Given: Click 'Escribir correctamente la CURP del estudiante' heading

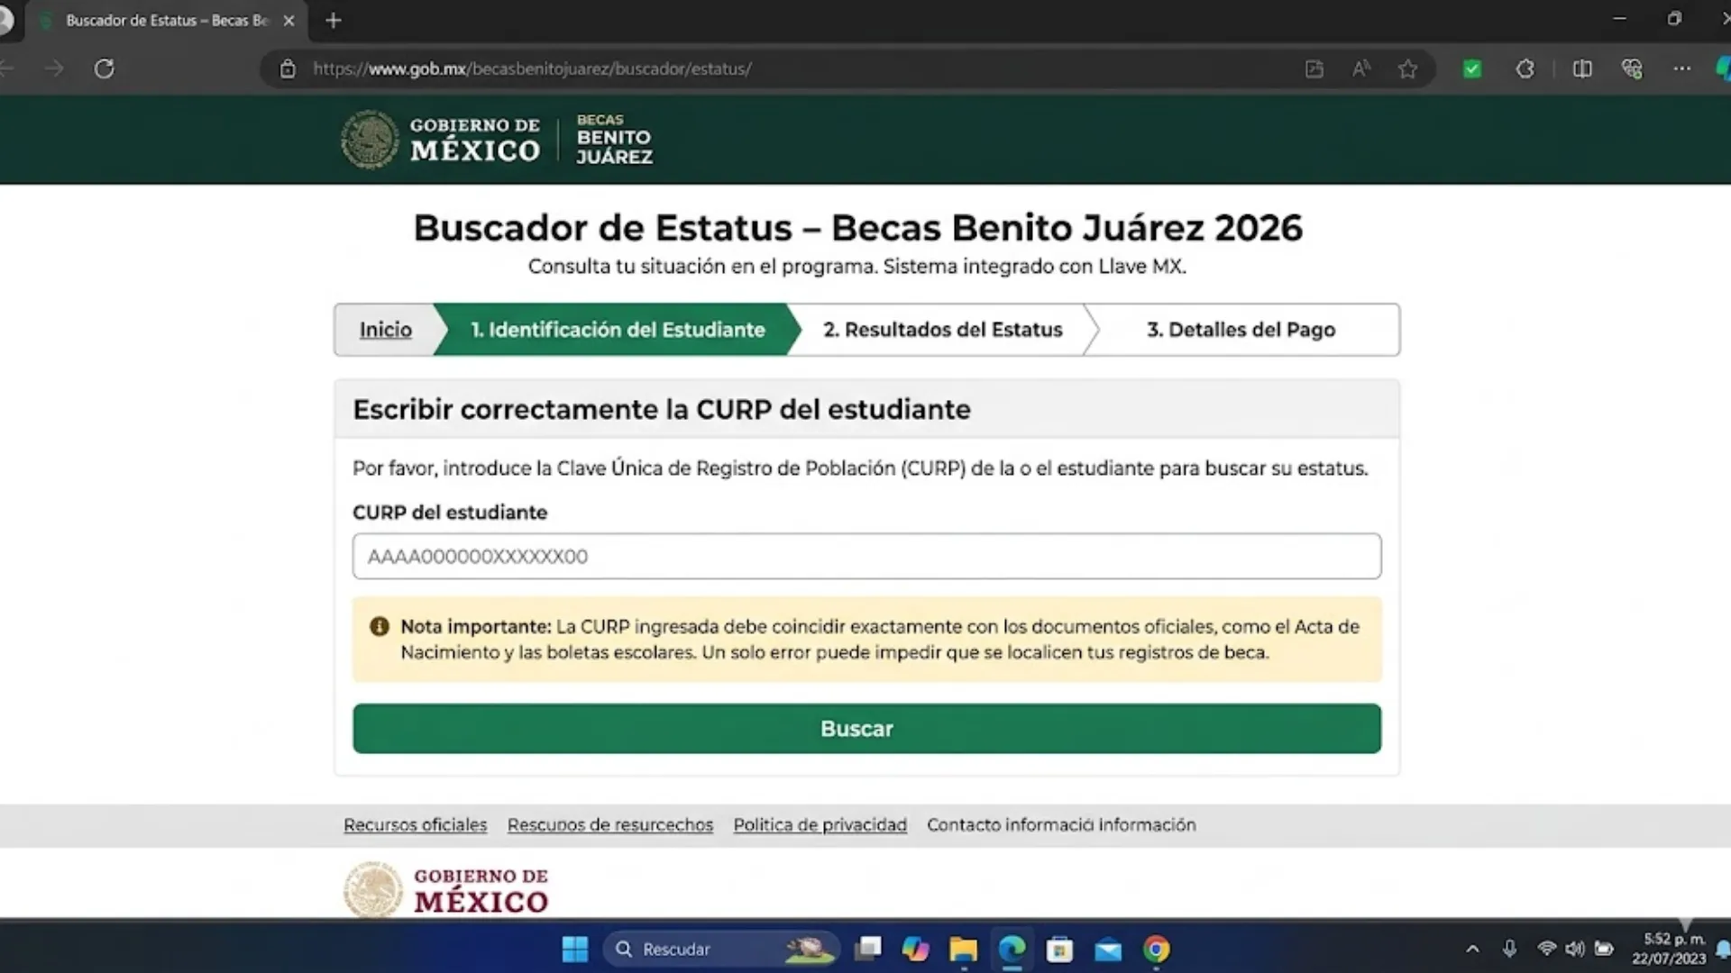Looking at the screenshot, I should pos(662,410).
